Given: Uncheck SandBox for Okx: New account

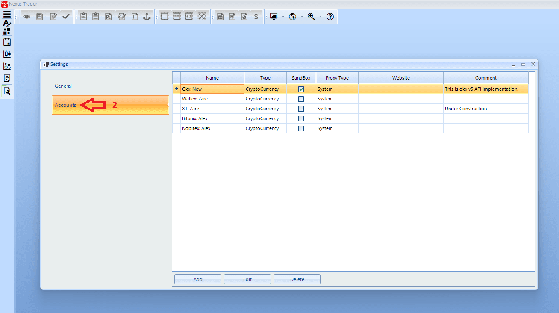Looking at the screenshot, I should [301, 89].
